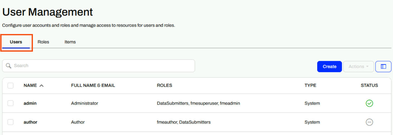
Task: Switch to the Roles tab
Action: pyautogui.click(x=43, y=42)
